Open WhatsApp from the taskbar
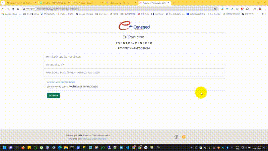This screenshot has width=268, height=151. (x=103, y=148)
